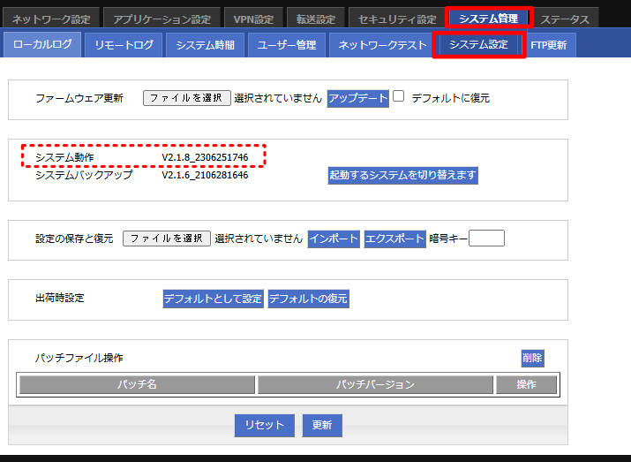Viewport: 631px width, 462px height.
Task: Open the FTP更新 sub-tab
Action: click(549, 45)
